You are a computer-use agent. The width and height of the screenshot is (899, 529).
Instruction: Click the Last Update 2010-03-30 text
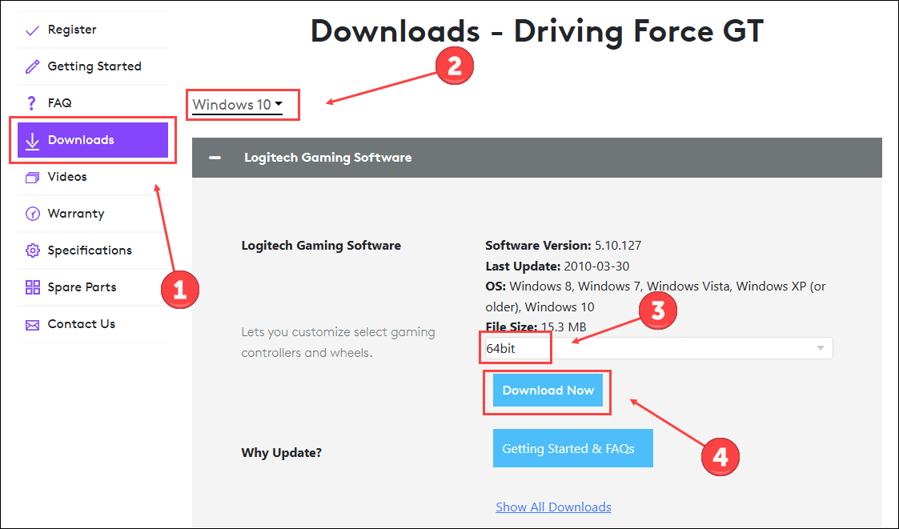pyautogui.click(x=557, y=266)
